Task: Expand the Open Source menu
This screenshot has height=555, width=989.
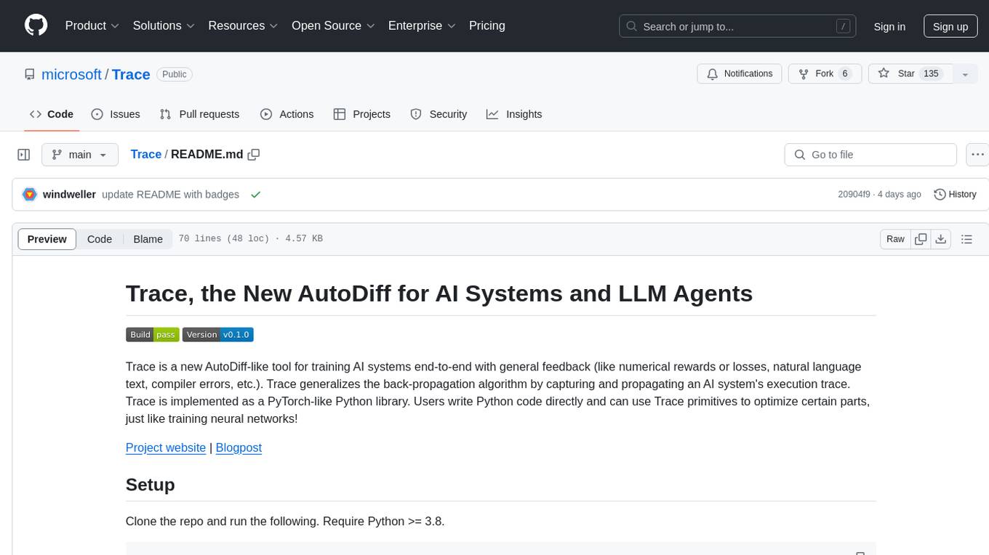Action: click(333, 25)
